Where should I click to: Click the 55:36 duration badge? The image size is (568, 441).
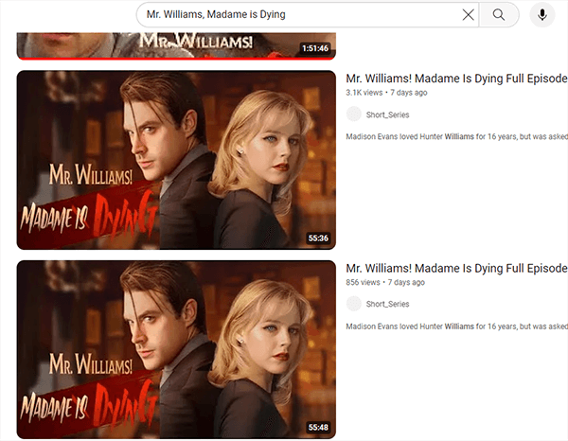(x=318, y=238)
